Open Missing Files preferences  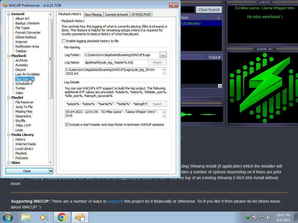coord(24,111)
